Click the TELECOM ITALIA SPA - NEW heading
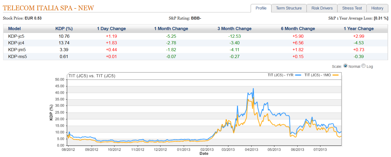 [48, 8]
